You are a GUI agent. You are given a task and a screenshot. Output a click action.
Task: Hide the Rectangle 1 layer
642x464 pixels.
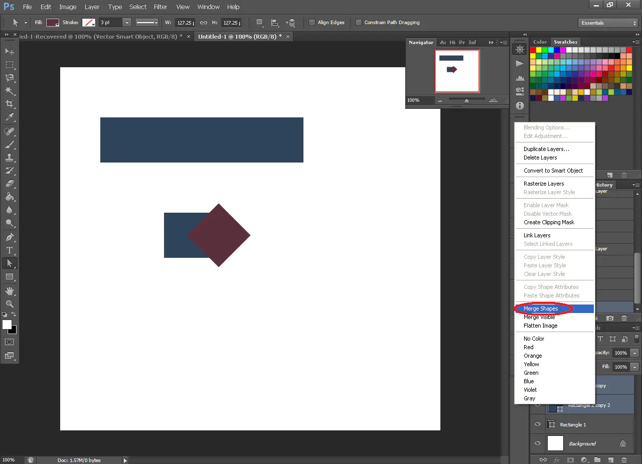click(x=538, y=424)
